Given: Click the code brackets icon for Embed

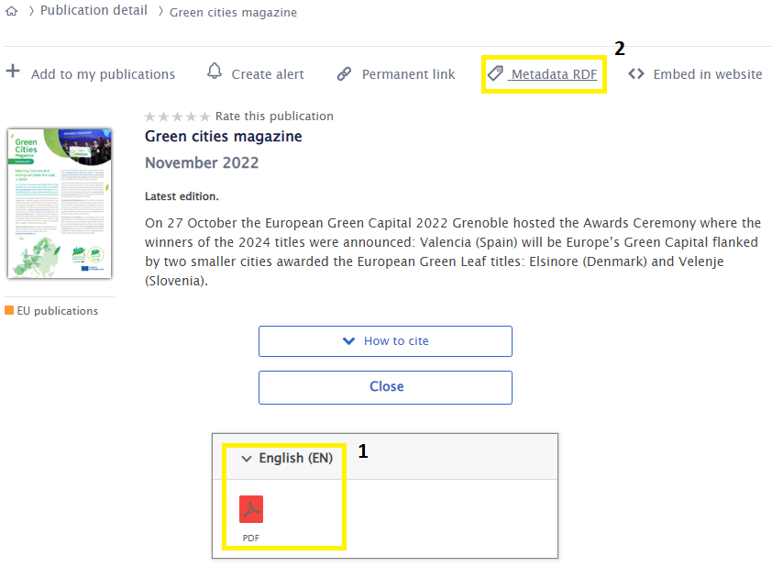Looking at the screenshot, I should [x=636, y=74].
